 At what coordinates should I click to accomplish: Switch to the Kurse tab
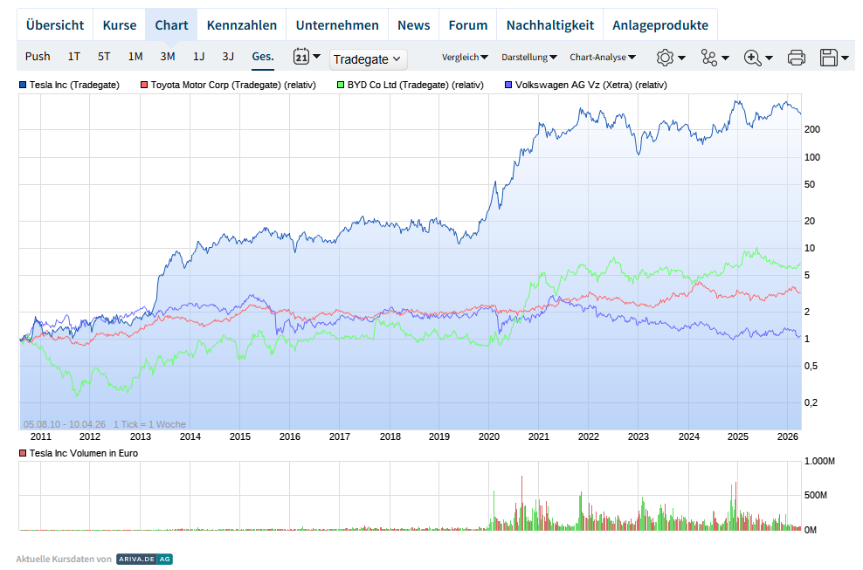pyautogui.click(x=120, y=25)
